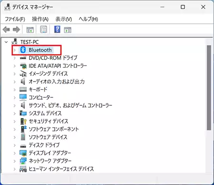
Task: Select the TEST-PC label
Action: click(29, 42)
